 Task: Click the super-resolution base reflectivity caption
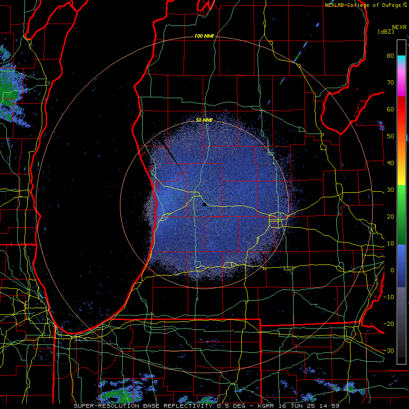point(206,406)
